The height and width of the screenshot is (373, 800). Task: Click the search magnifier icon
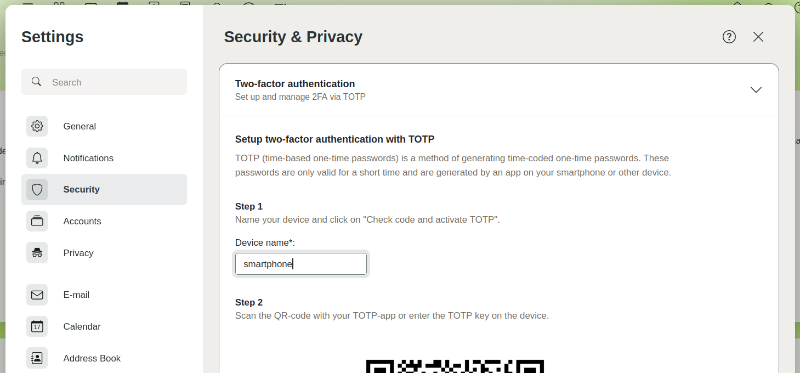click(37, 82)
